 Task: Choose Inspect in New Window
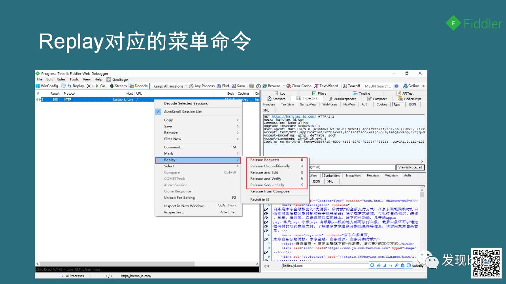(198, 206)
